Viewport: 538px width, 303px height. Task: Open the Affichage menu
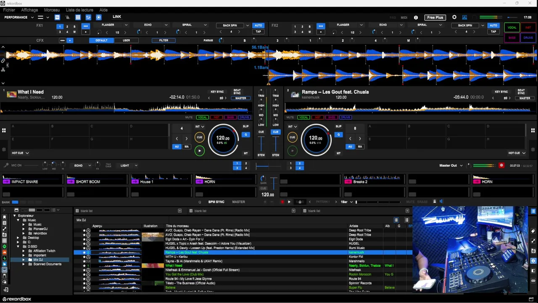click(x=29, y=10)
